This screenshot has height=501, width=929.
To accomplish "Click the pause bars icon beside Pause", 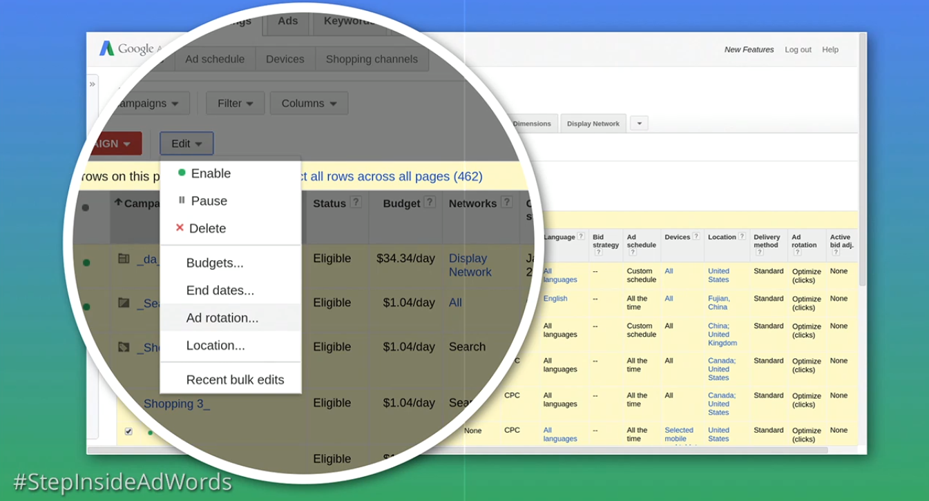I will [182, 200].
